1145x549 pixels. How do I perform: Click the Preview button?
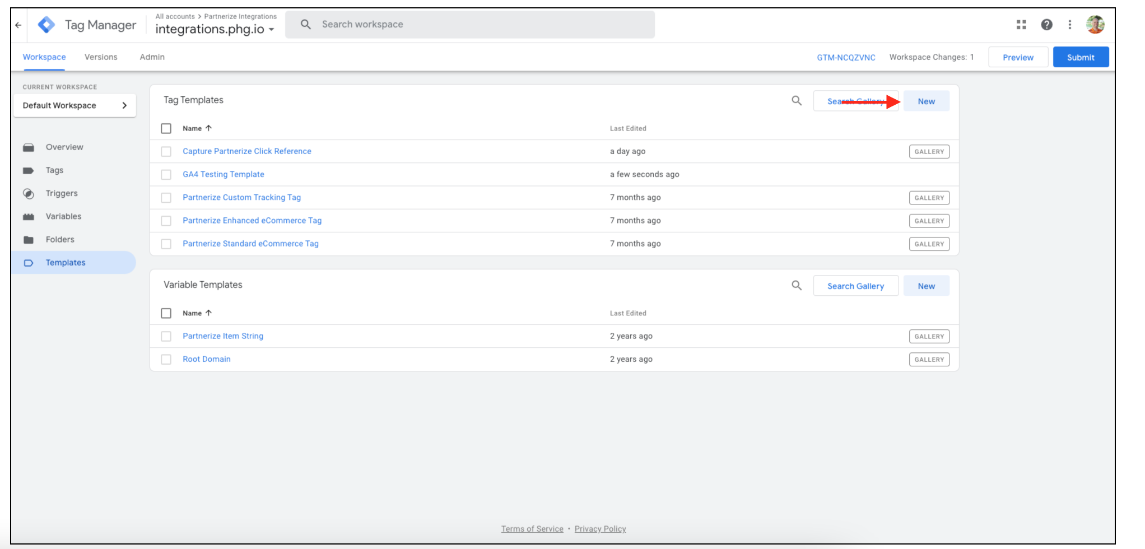[x=1018, y=57]
